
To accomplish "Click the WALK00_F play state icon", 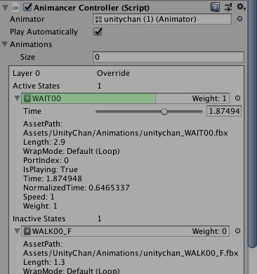I will click(x=27, y=231).
